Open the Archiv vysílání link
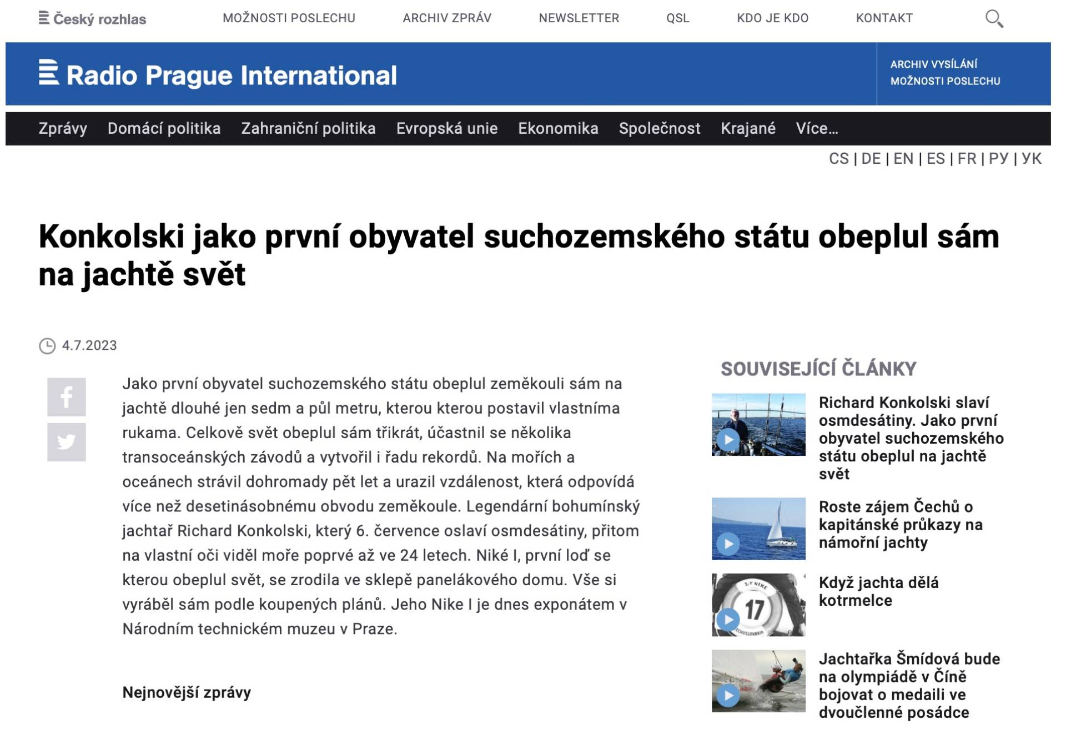Image resolution: width=1066 pixels, height=739 pixels. (934, 64)
